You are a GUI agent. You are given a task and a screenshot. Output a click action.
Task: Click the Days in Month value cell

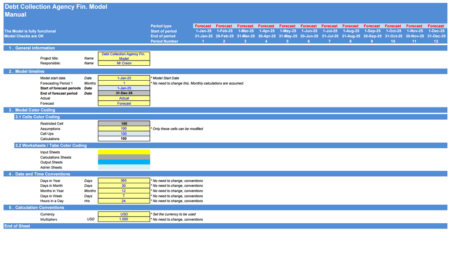[x=124, y=186]
